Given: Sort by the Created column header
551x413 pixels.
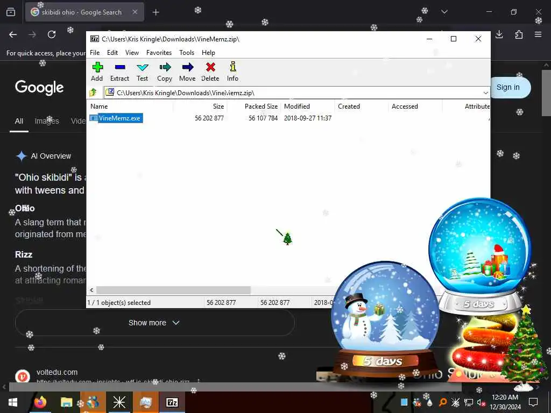Looking at the screenshot, I should [349, 106].
